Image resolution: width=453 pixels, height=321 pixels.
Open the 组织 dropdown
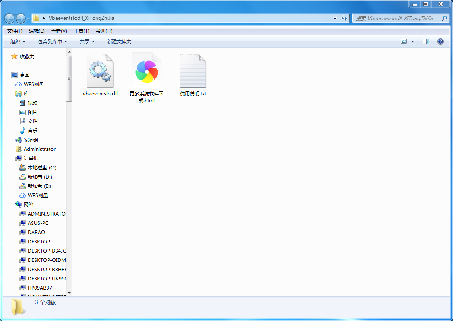pyautogui.click(x=18, y=42)
